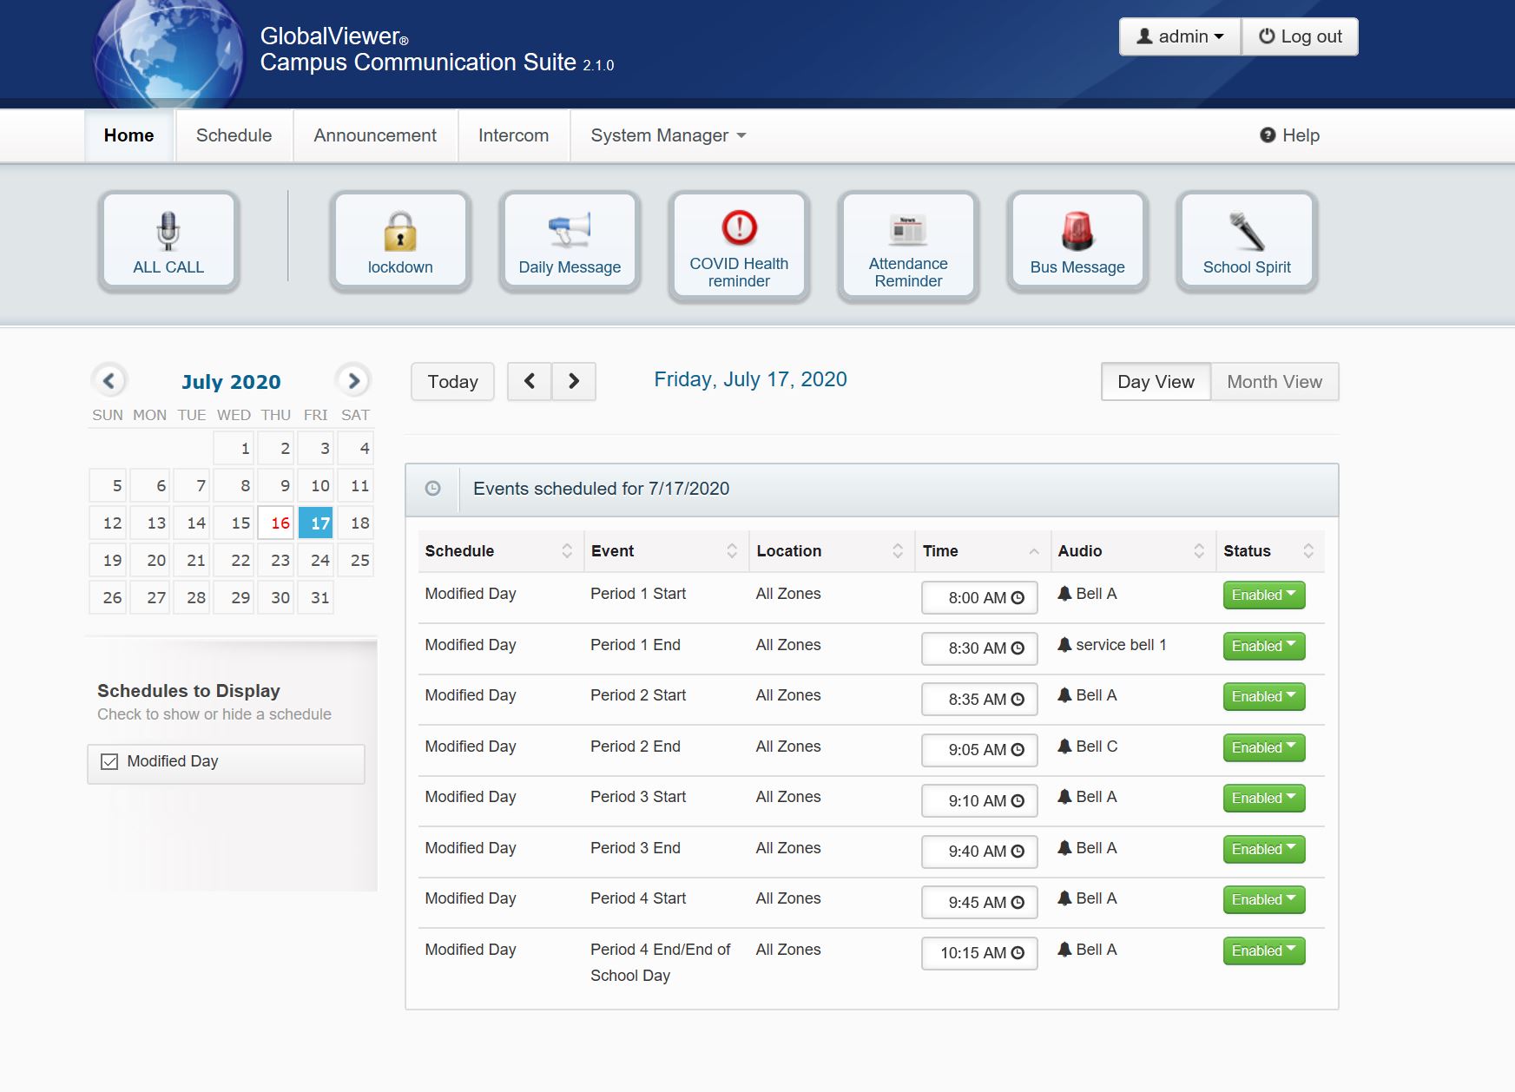Open Enabled status dropdown for Period 1 End
The width and height of the screenshot is (1515, 1092).
(1264, 646)
